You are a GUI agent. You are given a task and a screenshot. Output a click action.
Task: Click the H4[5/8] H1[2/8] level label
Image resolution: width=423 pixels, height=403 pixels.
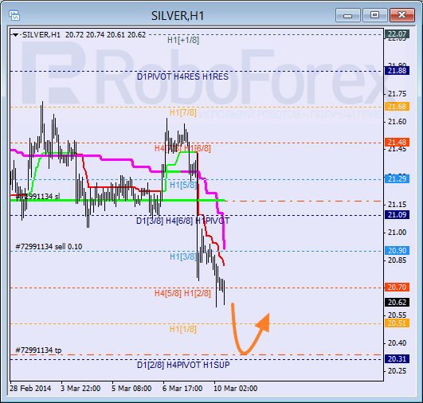click(x=182, y=293)
